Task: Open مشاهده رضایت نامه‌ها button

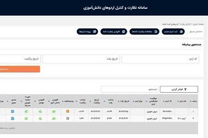Action: click(x=144, y=31)
